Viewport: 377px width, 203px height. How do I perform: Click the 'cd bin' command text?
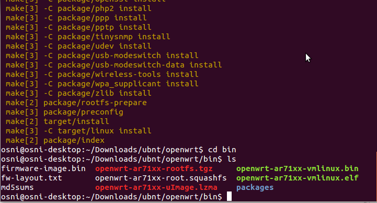222,150
